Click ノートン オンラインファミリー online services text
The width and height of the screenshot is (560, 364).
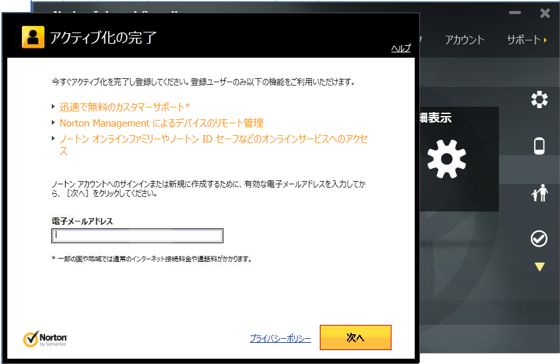click(214, 145)
